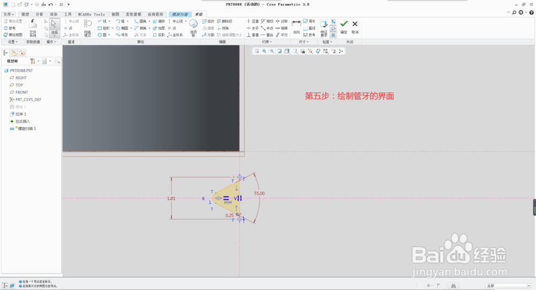Click the 草绘视图 sketch view button
The width and height of the screenshot is (536, 290).
[13, 35]
